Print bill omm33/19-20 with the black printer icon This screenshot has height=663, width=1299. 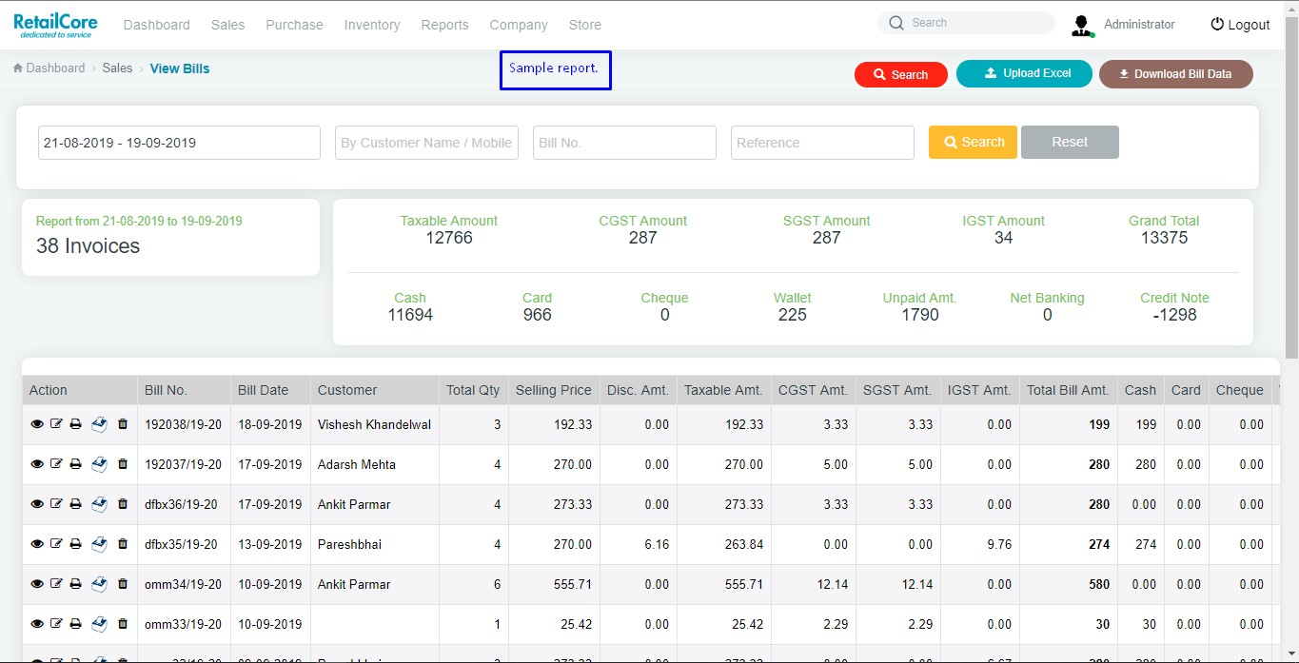[x=76, y=624]
